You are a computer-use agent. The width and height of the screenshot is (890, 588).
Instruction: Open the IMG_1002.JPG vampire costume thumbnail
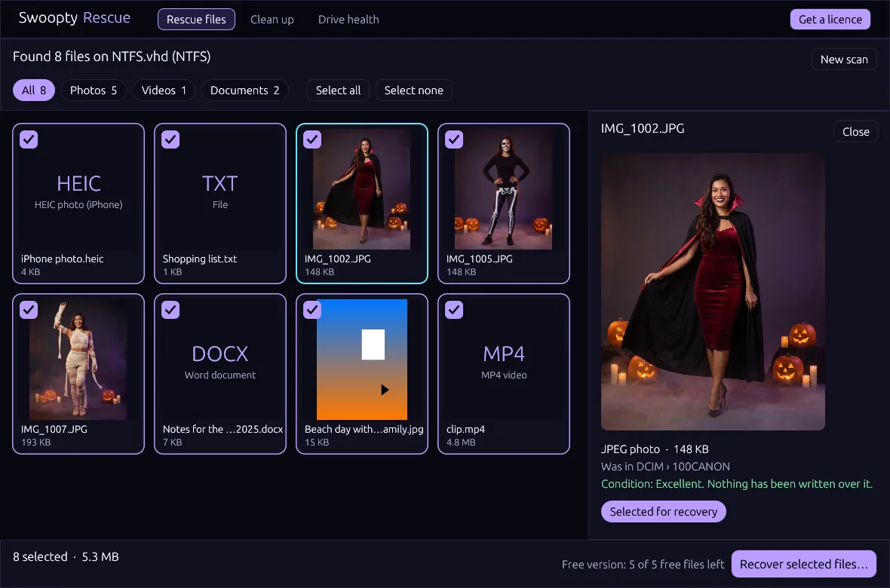coord(361,189)
